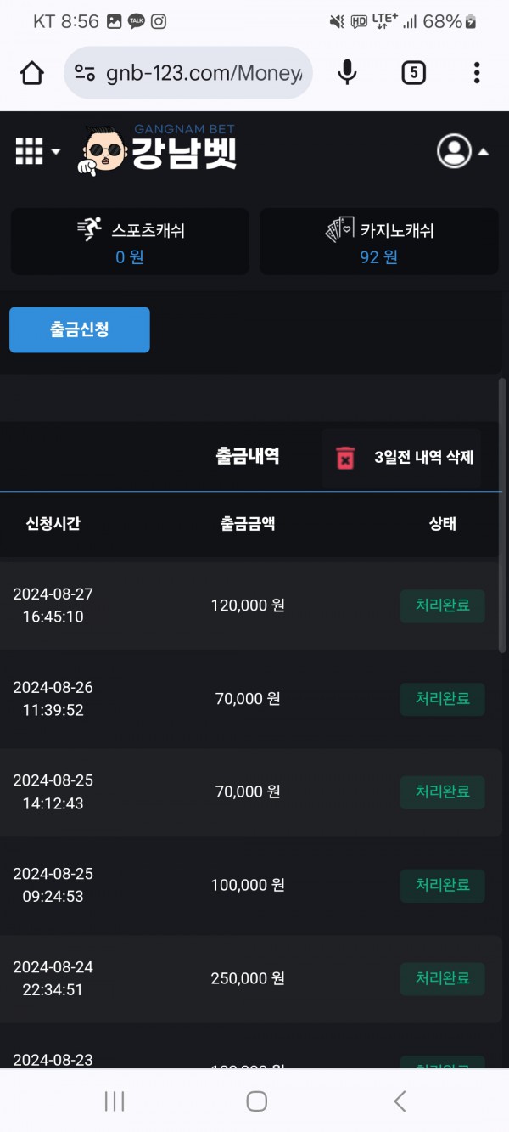Screen dimensions: 509x1132
Task: Tap the Gangnam Bet logo
Action: (159, 151)
